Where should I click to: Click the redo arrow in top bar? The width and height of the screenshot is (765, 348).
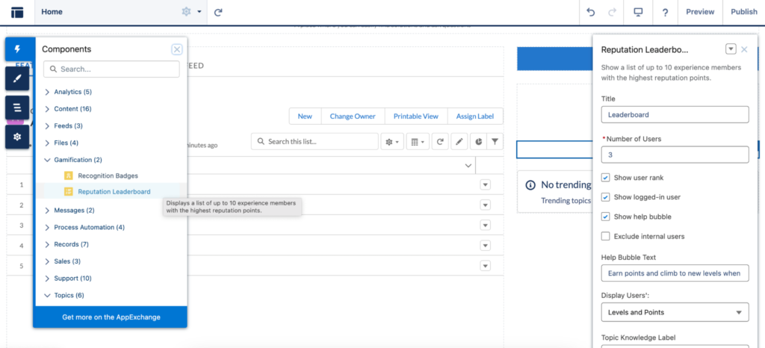pyautogui.click(x=613, y=12)
